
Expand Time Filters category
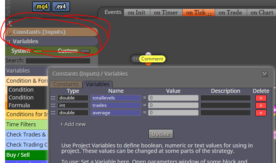27,124
